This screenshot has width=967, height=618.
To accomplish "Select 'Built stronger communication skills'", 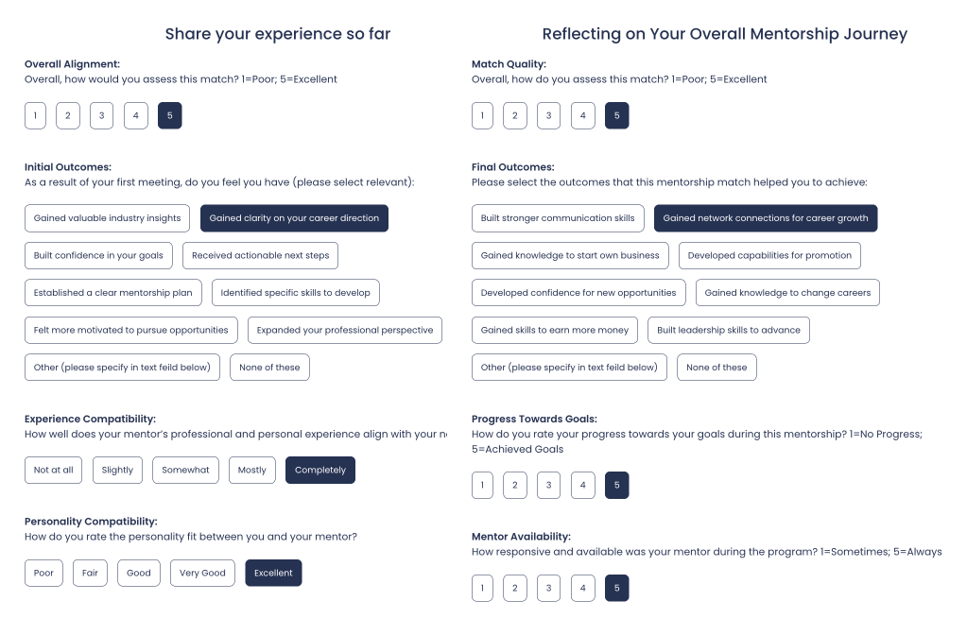I will point(558,218).
